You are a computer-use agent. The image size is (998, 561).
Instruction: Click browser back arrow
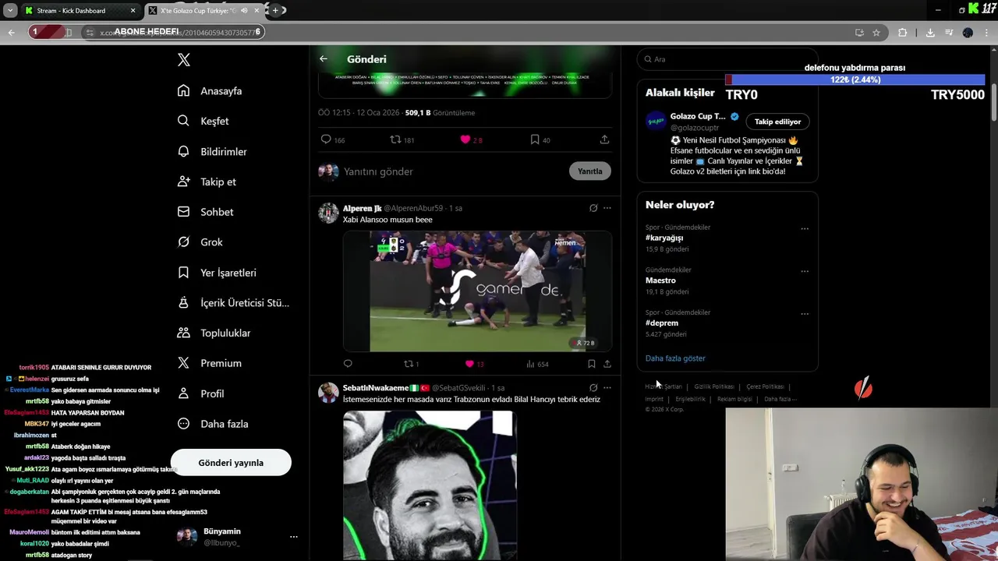click(11, 33)
